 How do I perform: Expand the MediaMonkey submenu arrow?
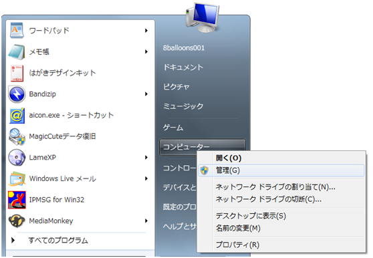click(146, 221)
